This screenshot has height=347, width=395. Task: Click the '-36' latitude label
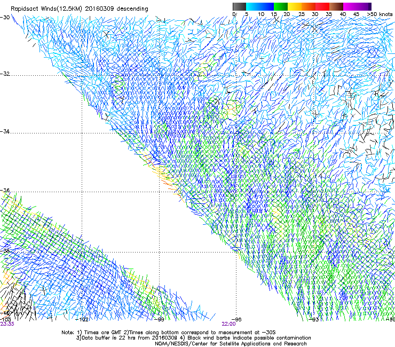click(x=5, y=190)
